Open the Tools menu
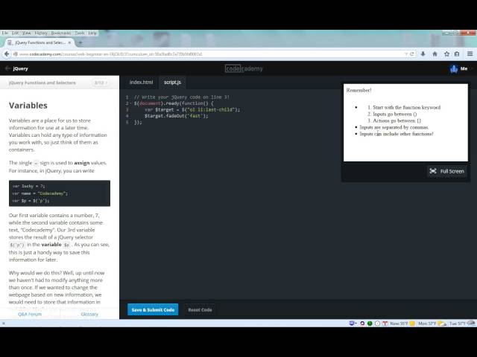The width and height of the screenshot is (477, 357). click(80, 33)
